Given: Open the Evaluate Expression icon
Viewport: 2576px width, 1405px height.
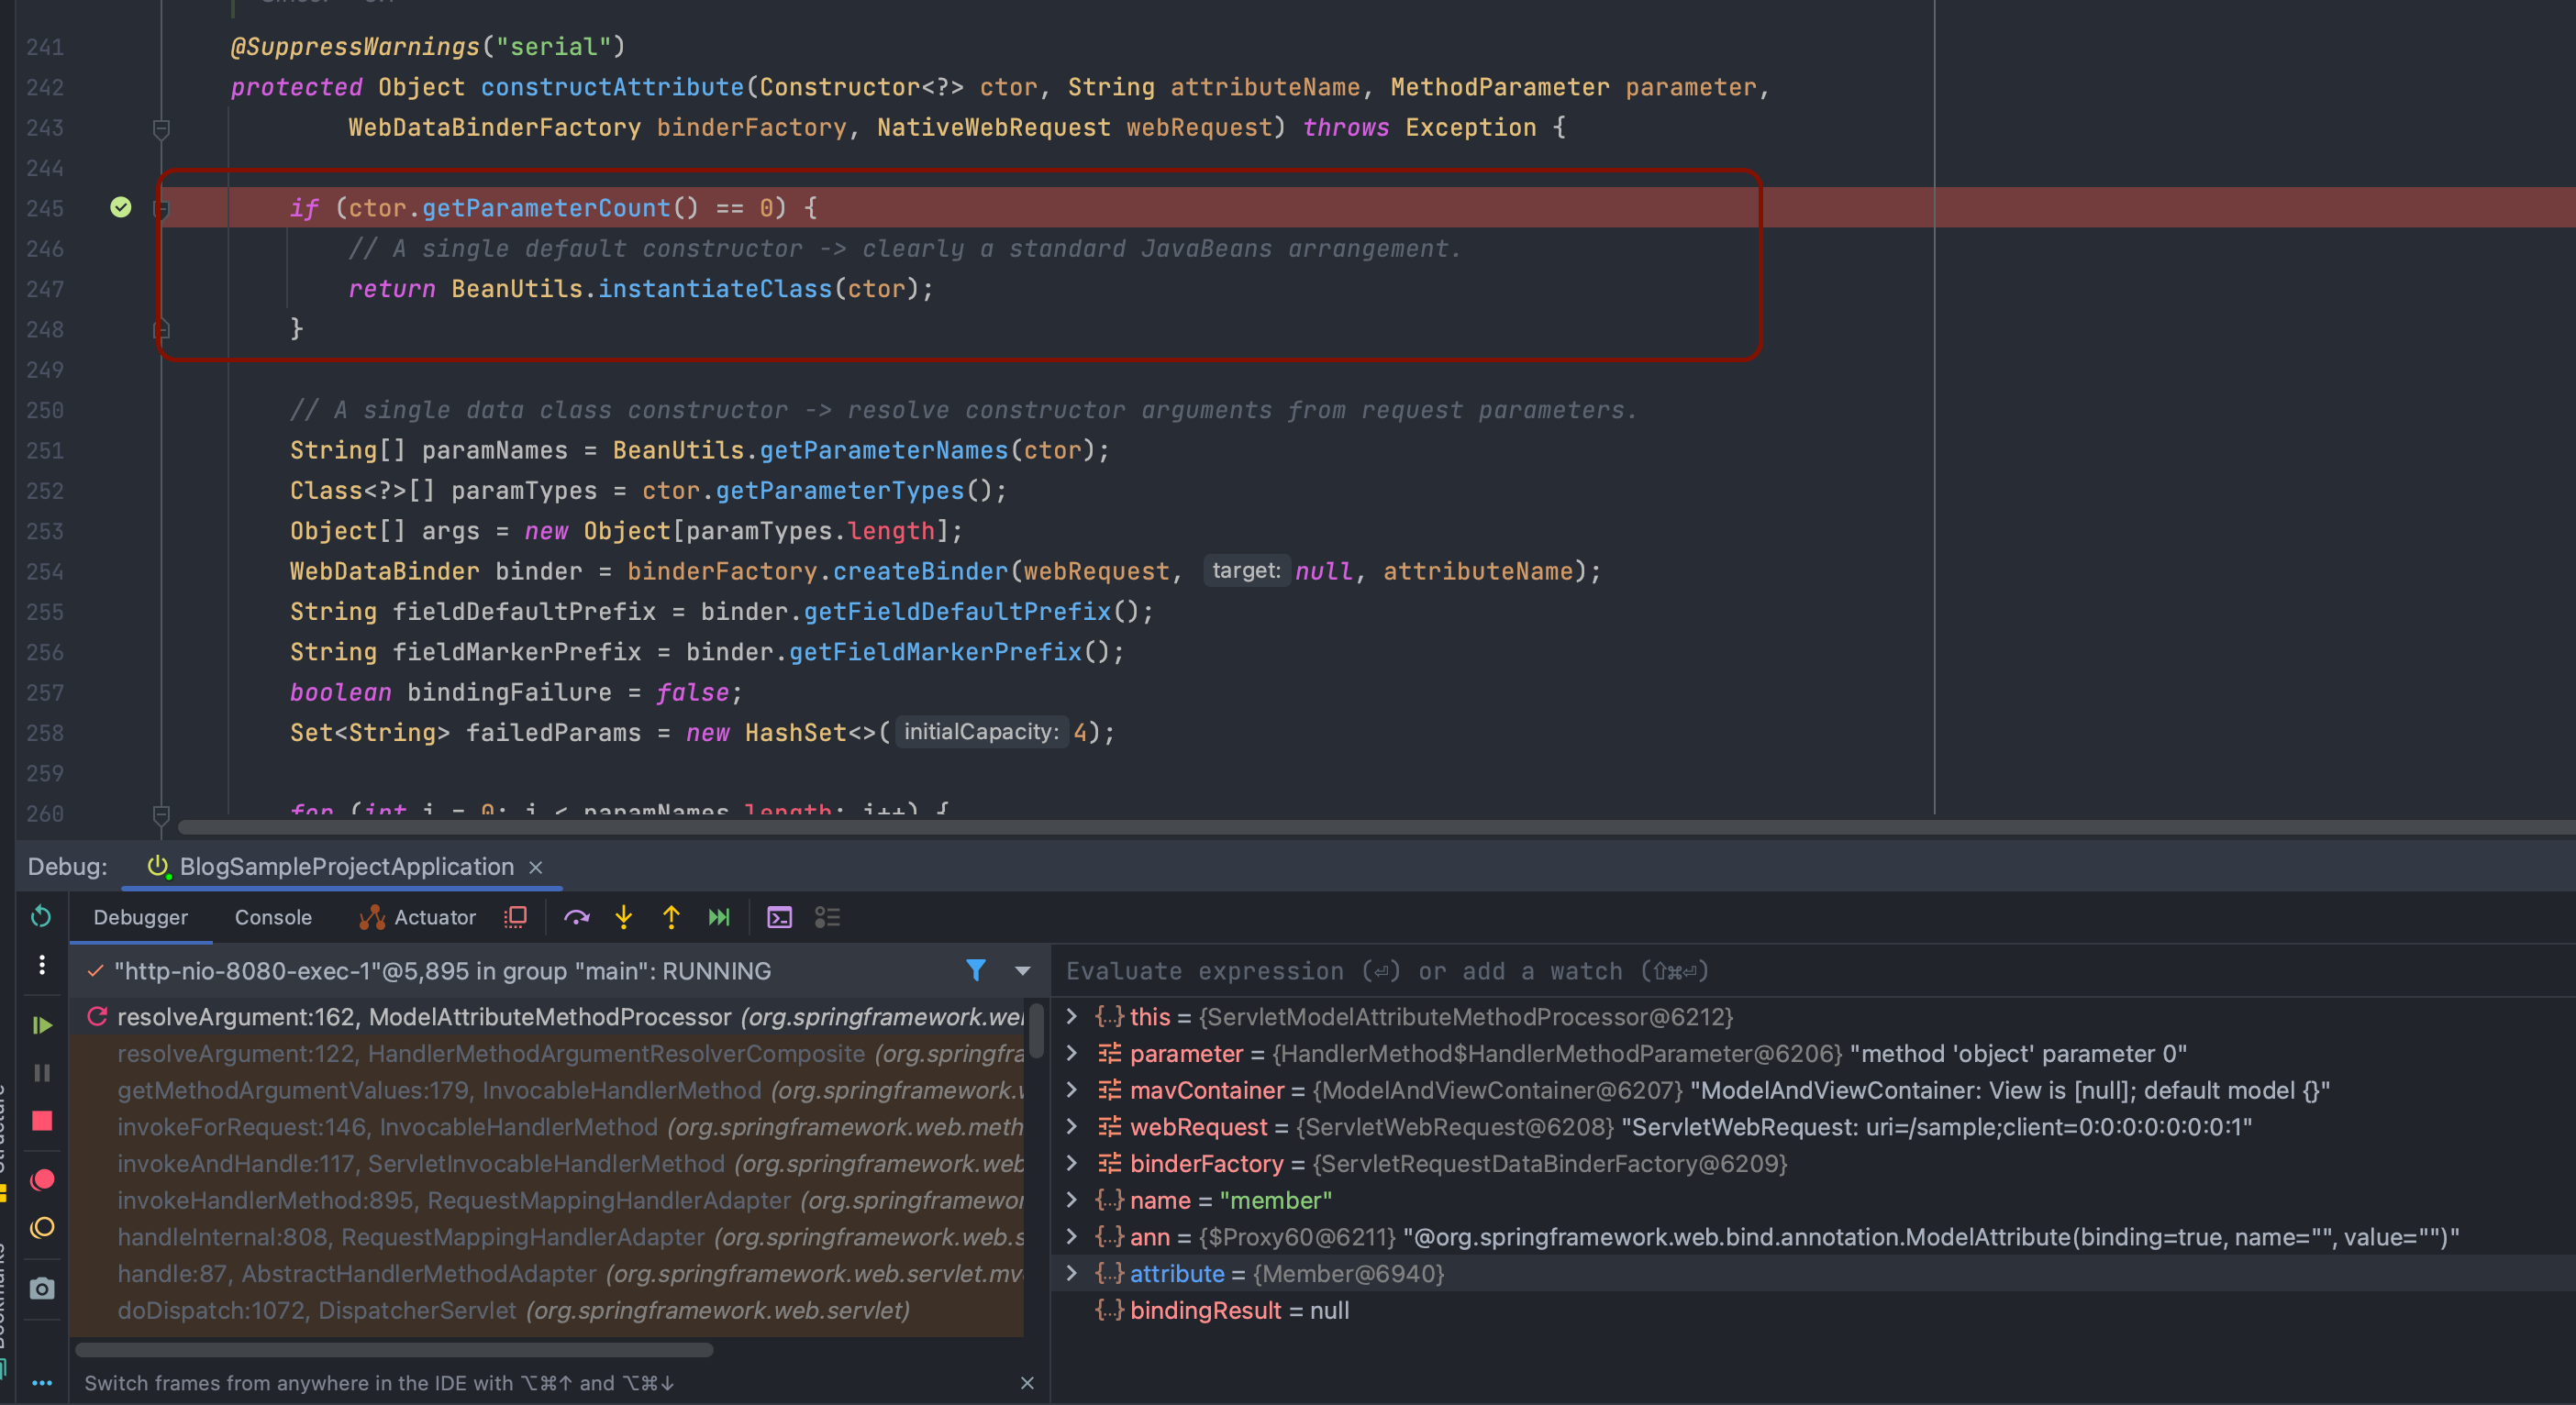Looking at the screenshot, I should tap(779, 917).
